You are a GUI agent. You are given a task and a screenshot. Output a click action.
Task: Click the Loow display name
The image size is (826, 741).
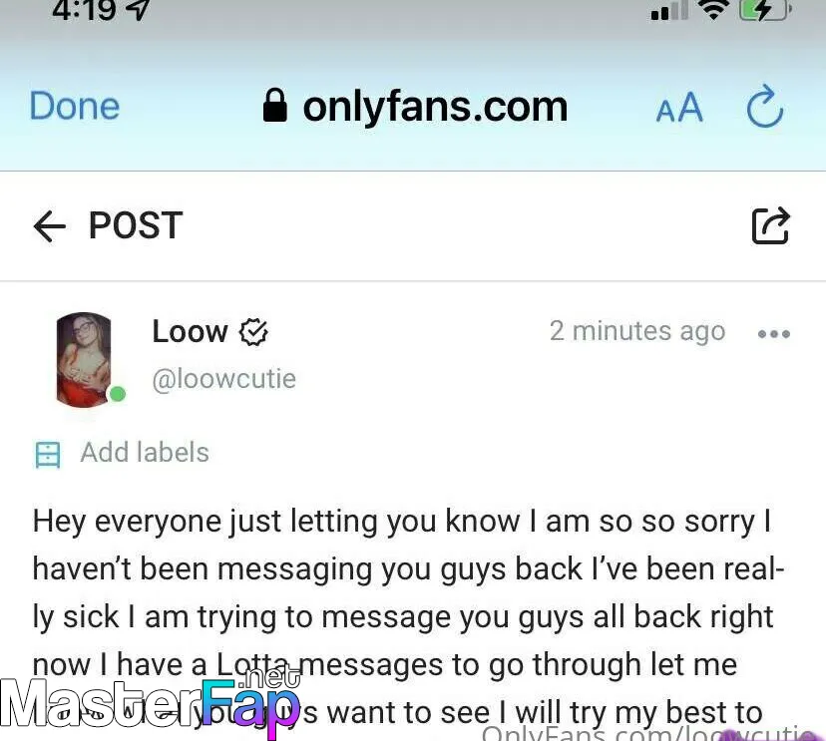[x=191, y=332]
